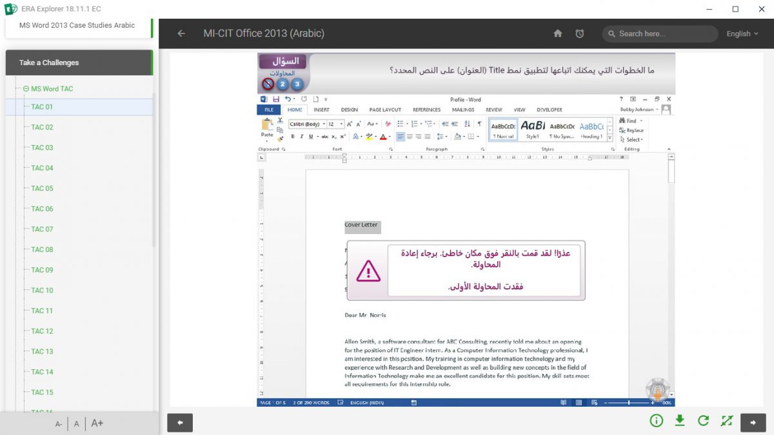Click the green download icon
Screen dimensions: 774x435
click(x=679, y=421)
